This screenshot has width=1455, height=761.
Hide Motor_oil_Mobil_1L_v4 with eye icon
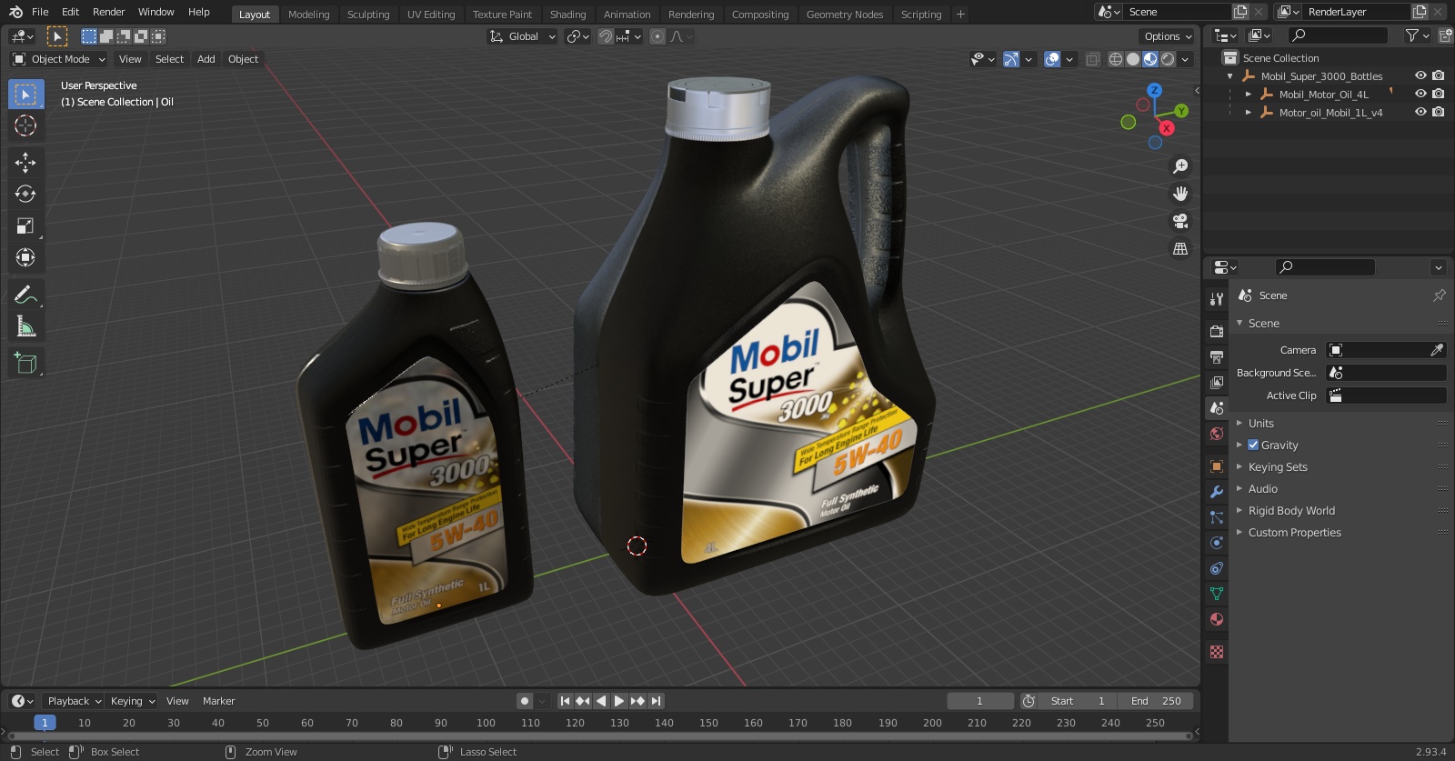coord(1420,112)
